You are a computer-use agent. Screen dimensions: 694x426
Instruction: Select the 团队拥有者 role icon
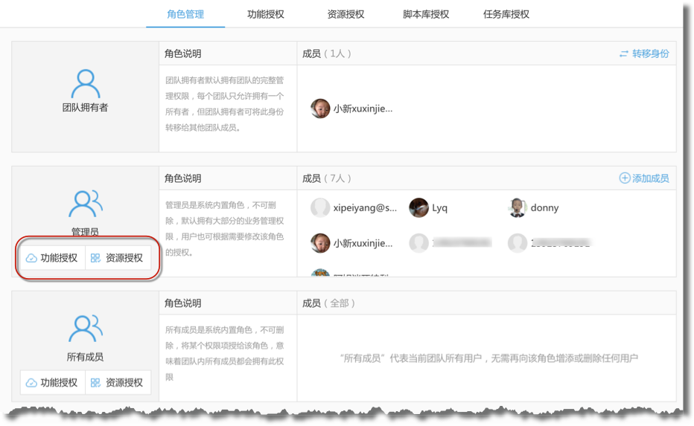click(x=86, y=83)
